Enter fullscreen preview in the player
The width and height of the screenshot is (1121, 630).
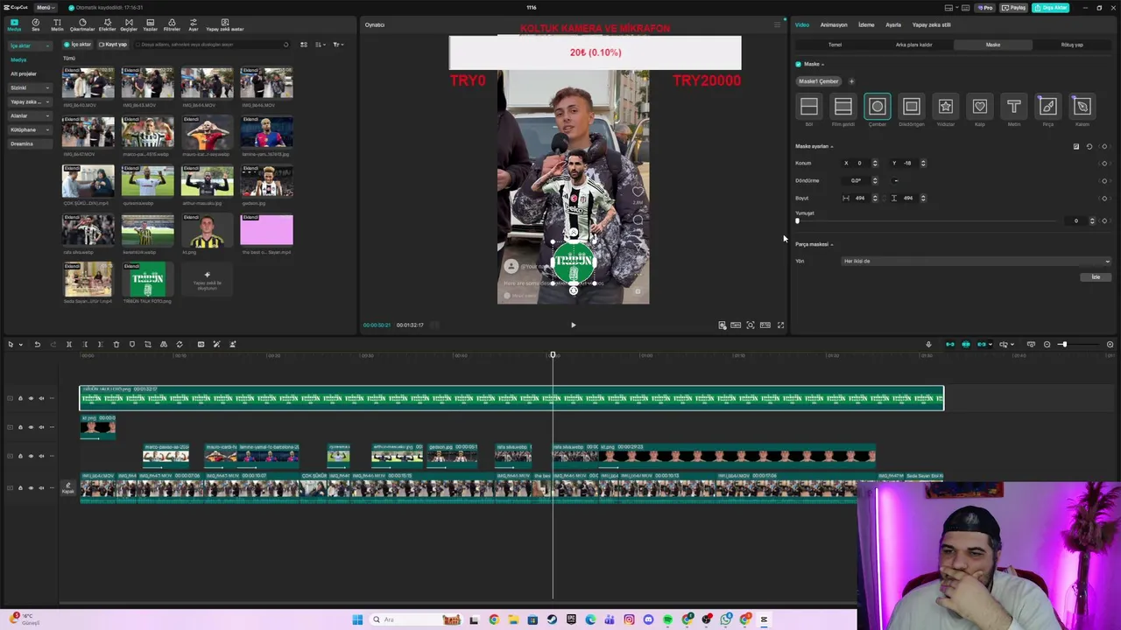(x=780, y=325)
